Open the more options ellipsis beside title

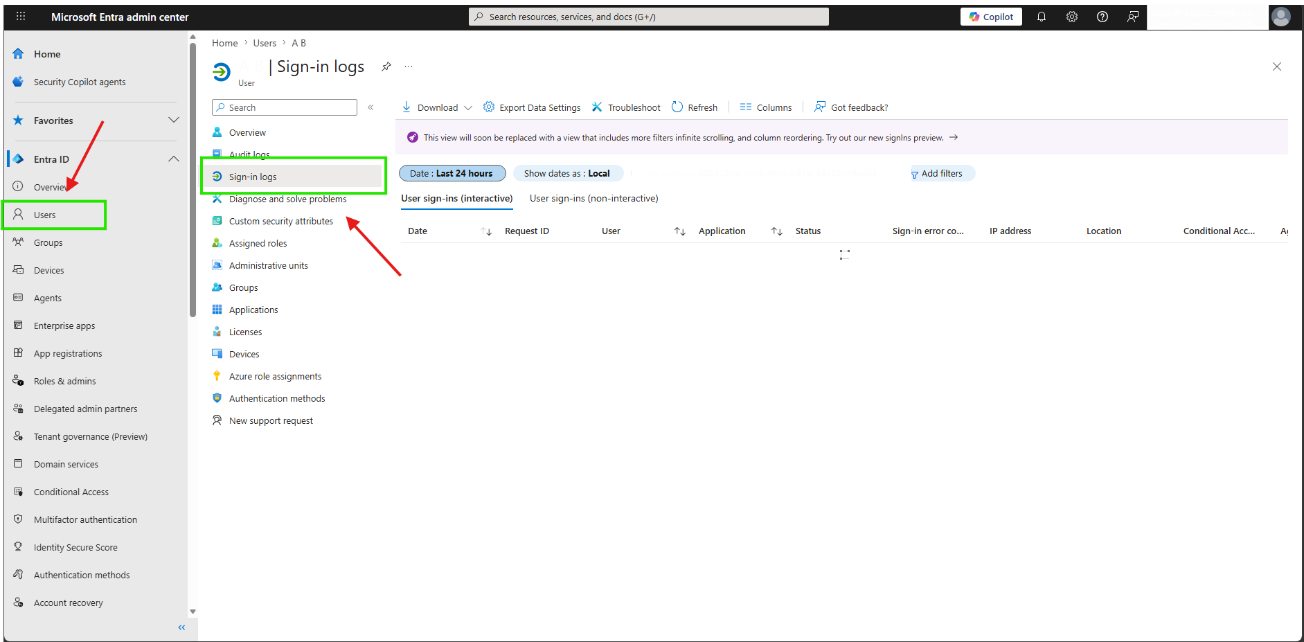click(409, 66)
